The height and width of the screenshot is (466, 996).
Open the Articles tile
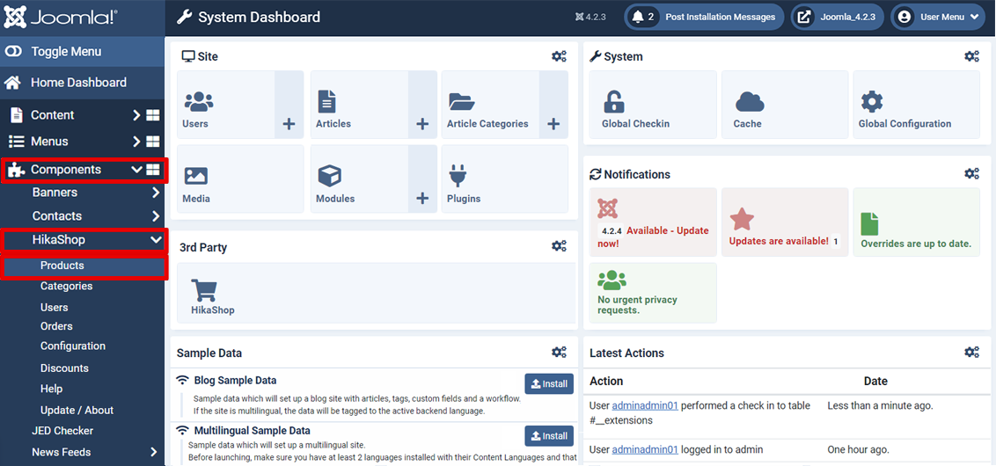(360, 105)
